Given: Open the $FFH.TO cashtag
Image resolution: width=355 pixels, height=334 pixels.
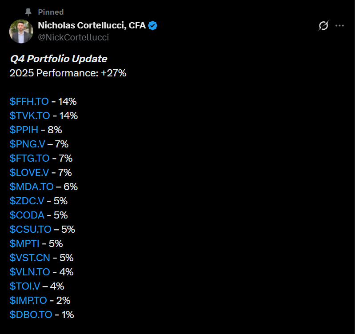Looking at the screenshot, I should point(29,101).
